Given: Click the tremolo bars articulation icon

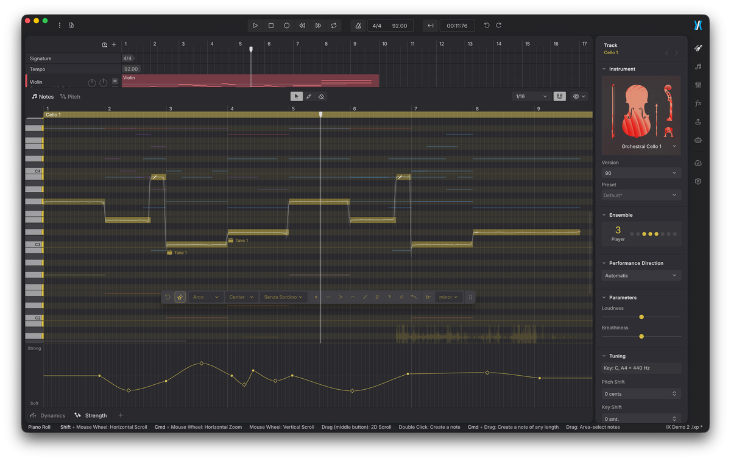Looking at the screenshot, I should click(x=377, y=297).
